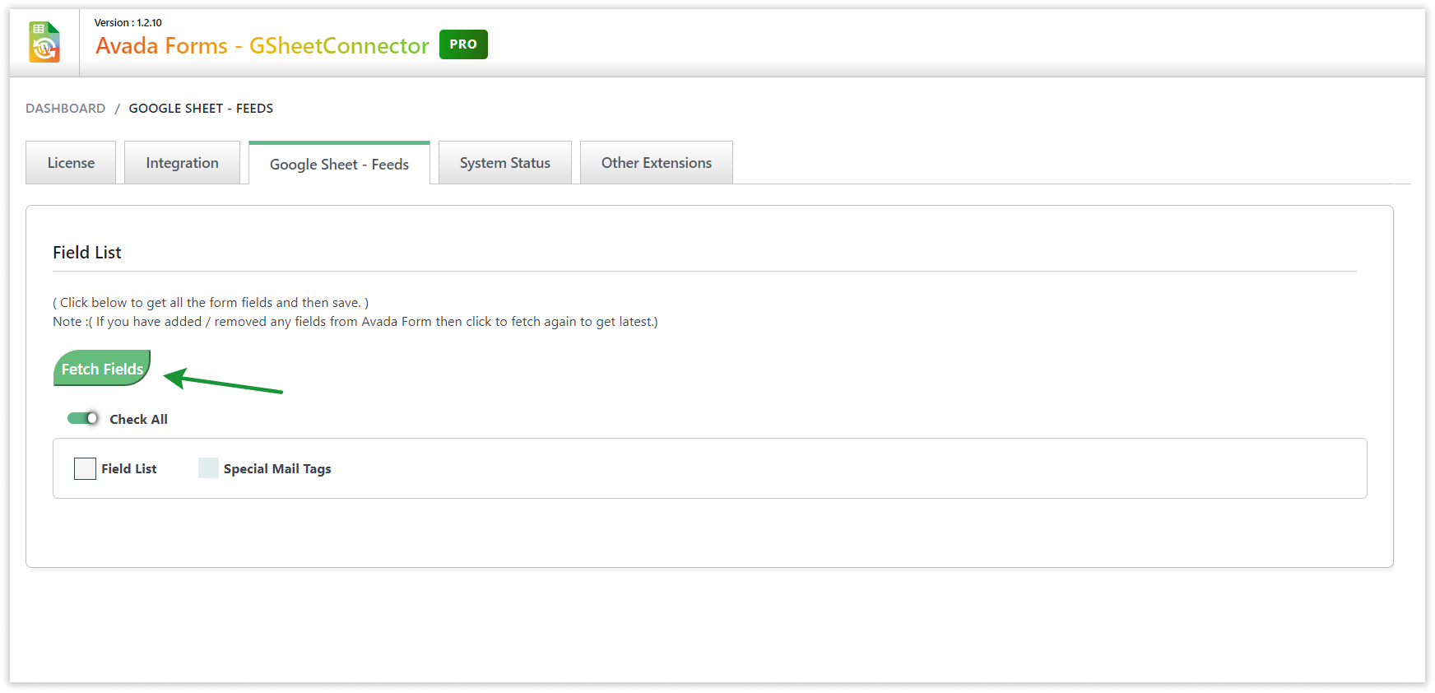Image resolution: width=1435 pixels, height=693 pixels.
Task: Go to DASHBOARD in the breadcrumb
Action: pyautogui.click(x=66, y=109)
